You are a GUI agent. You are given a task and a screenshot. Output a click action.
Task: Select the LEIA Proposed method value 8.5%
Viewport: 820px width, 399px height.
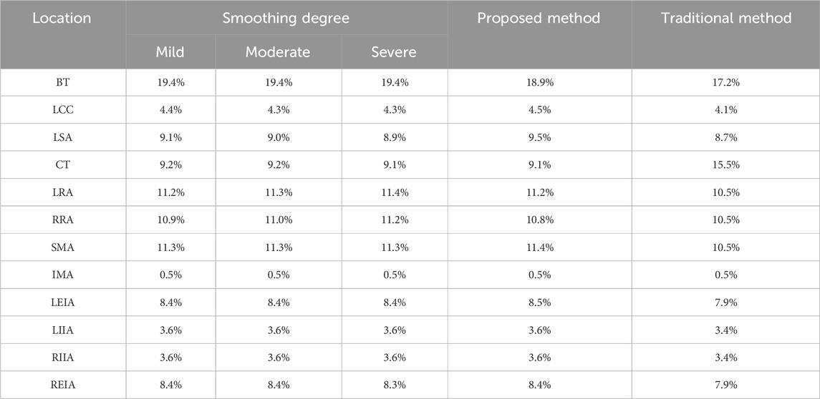point(539,303)
